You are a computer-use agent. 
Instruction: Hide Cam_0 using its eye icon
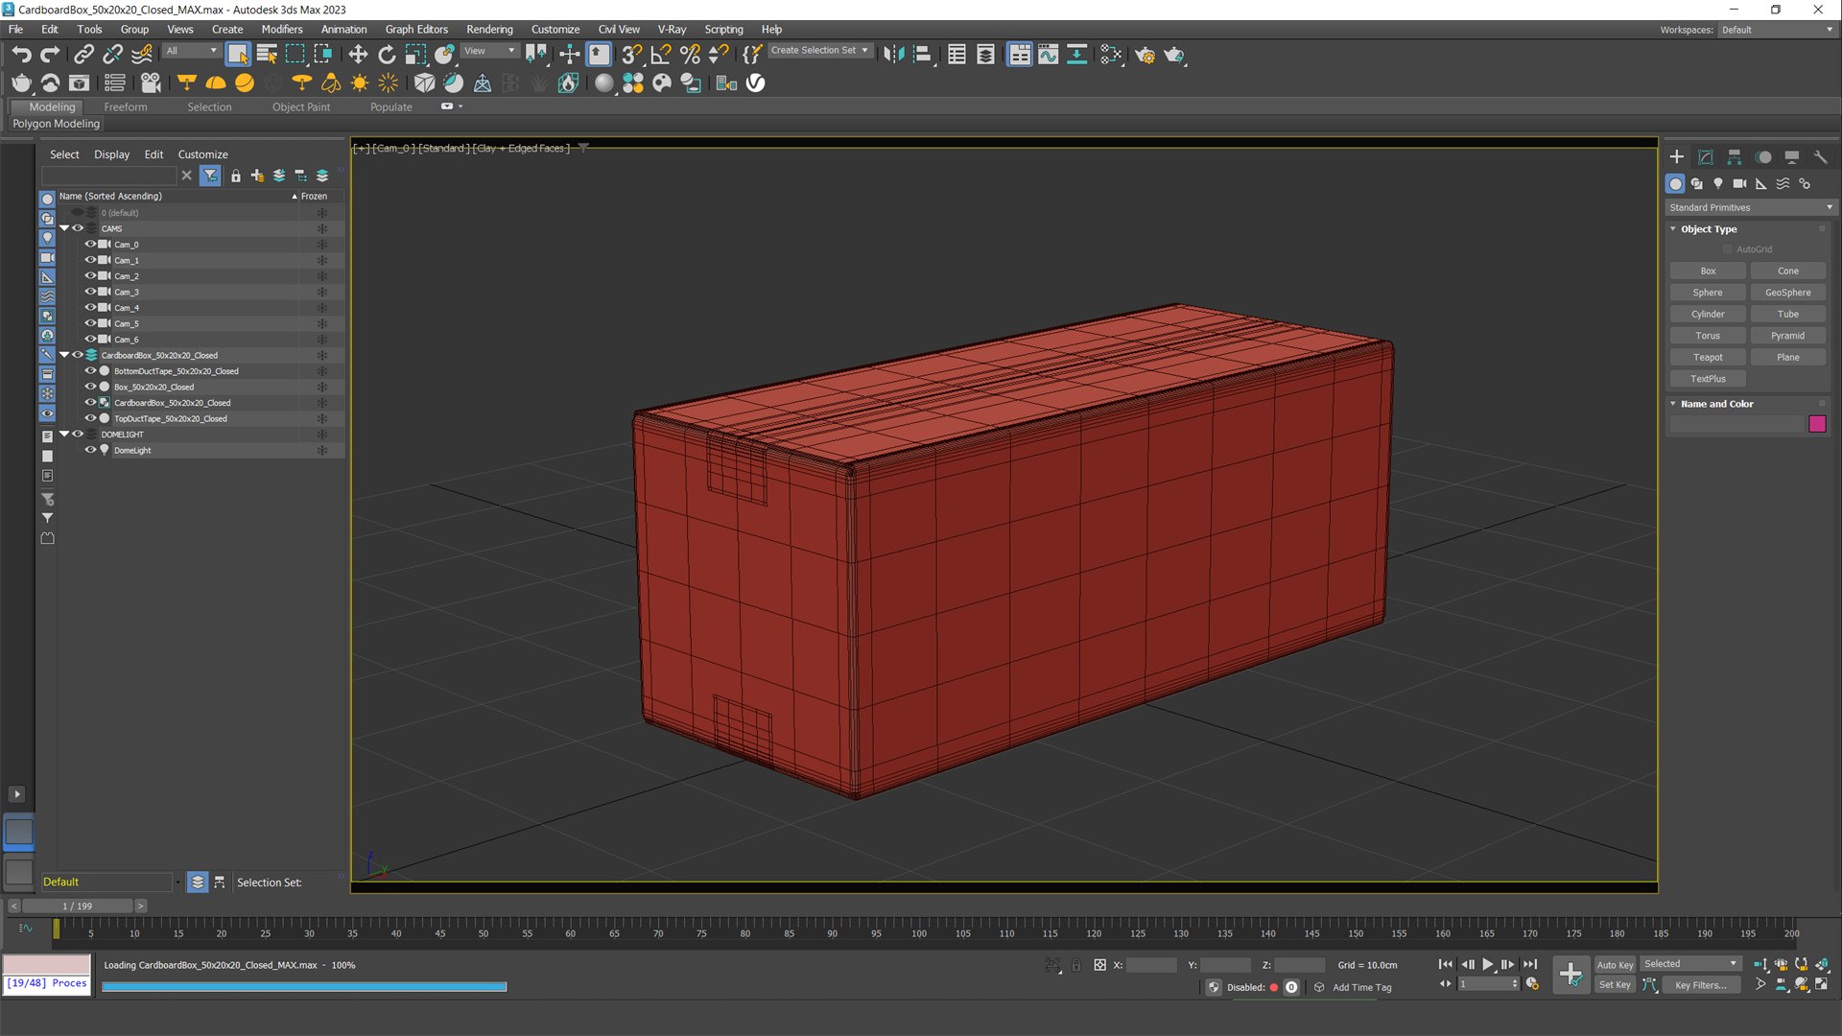tap(90, 244)
